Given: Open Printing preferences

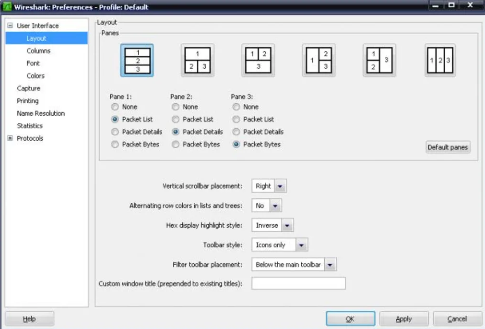Looking at the screenshot, I should click(28, 101).
